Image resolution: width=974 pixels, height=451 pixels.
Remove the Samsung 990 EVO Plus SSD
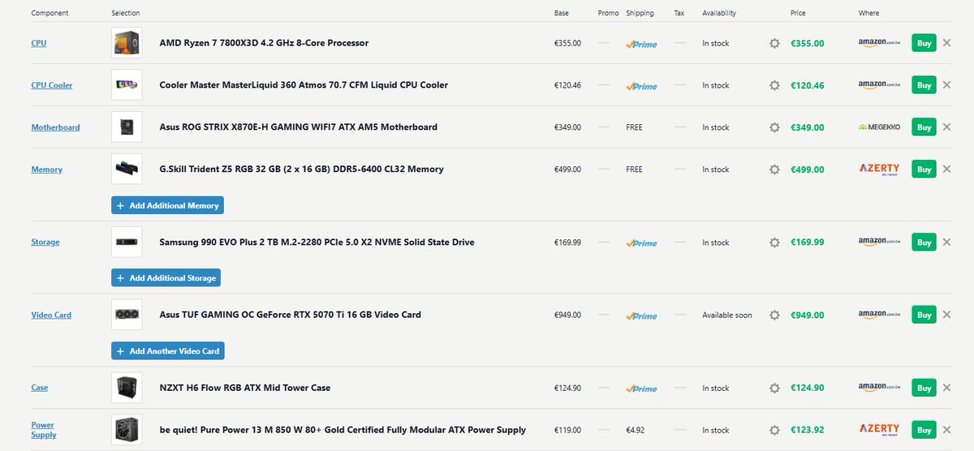(x=946, y=243)
